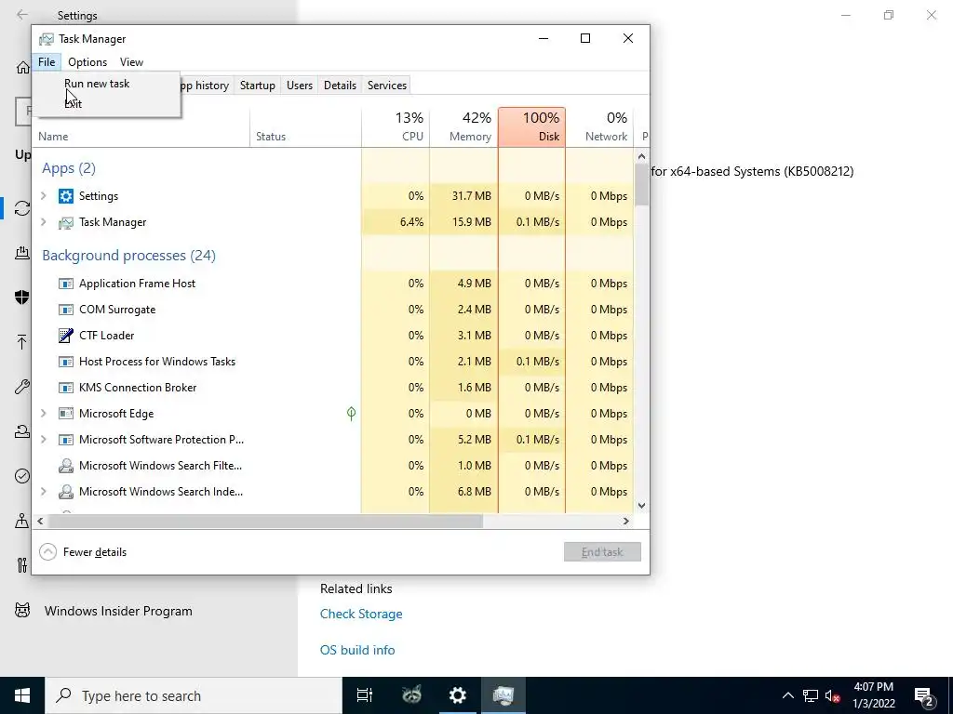Go back using Settings back arrow
The width and height of the screenshot is (953, 714).
point(22,15)
